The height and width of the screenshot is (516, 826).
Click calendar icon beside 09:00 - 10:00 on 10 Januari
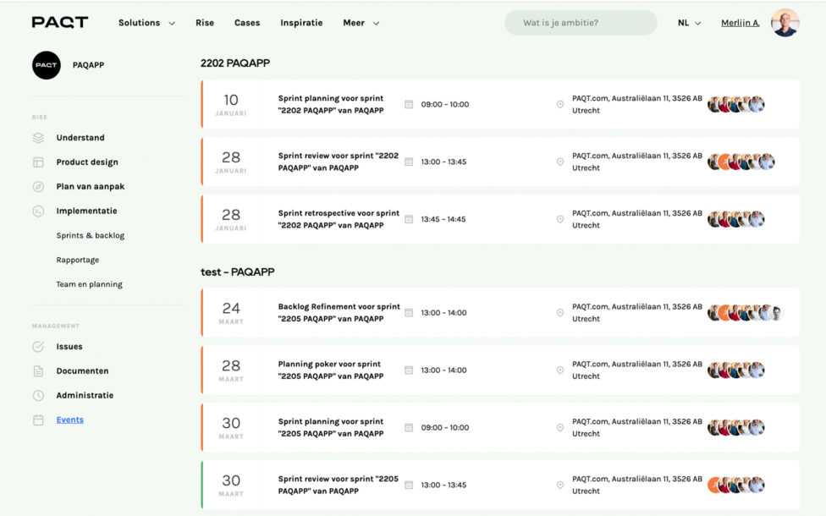pos(409,104)
